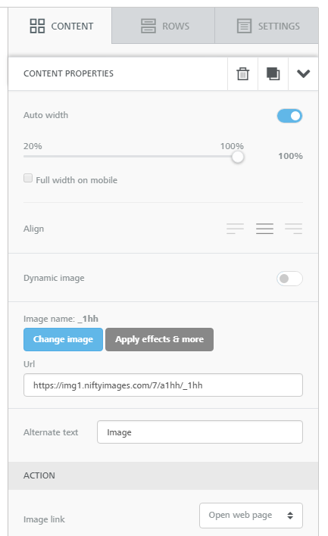Select center alignment icon
The height and width of the screenshot is (536, 328).
(x=264, y=229)
